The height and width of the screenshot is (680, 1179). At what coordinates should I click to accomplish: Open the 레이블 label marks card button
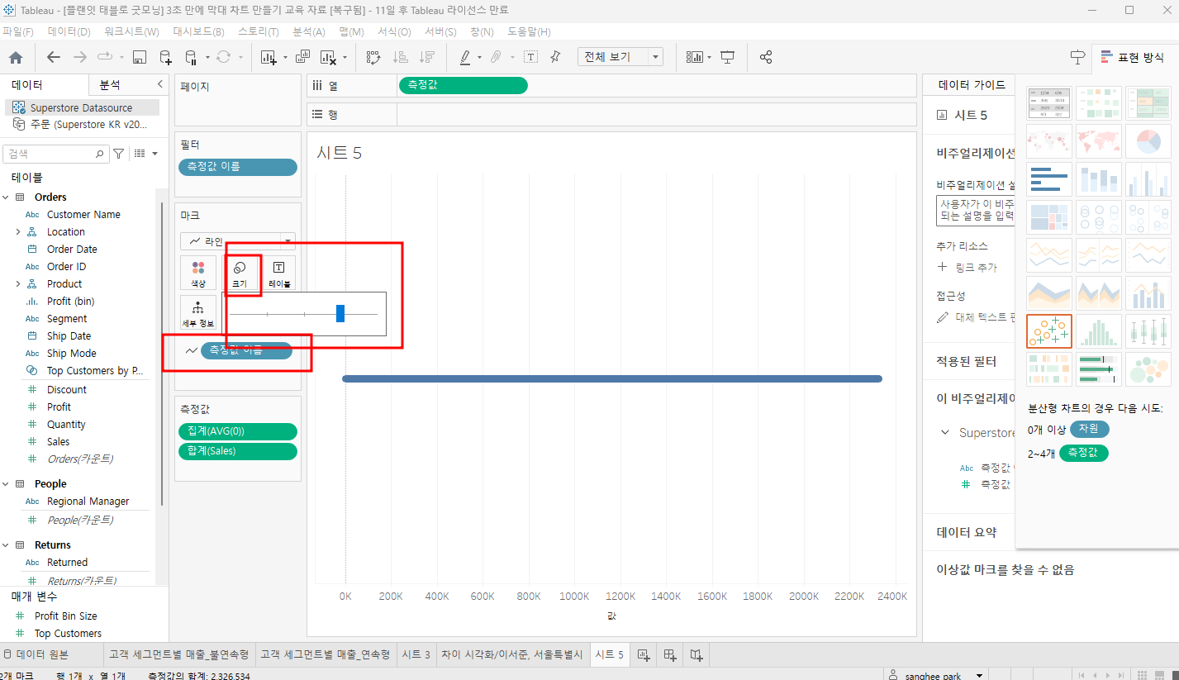279,273
